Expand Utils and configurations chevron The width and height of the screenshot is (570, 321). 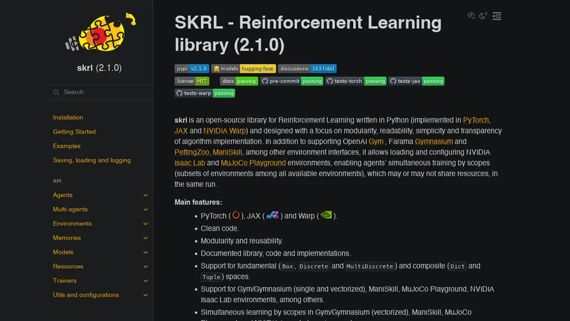point(146,295)
